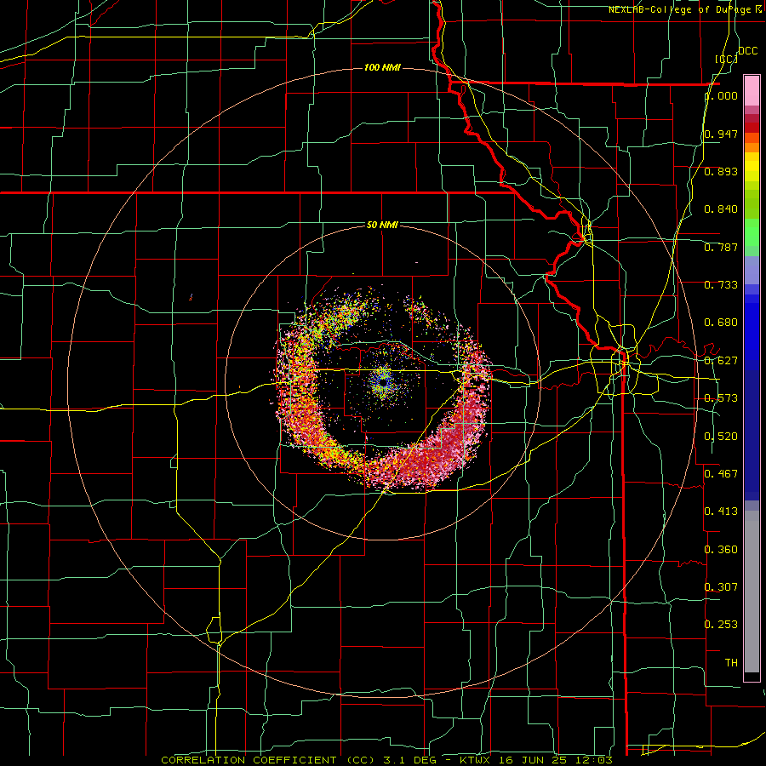The height and width of the screenshot is (766, 766).
Task: Click the 50 NMI range ring label
Action: coord(382,225)
